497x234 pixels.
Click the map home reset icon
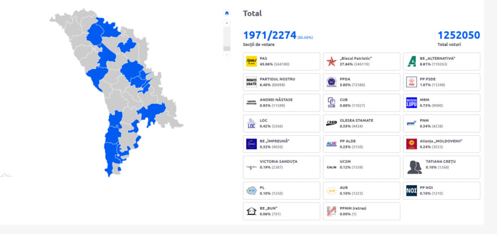[227, 13]
